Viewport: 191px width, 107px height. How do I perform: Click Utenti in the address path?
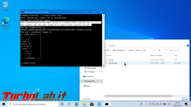pyautogui.click(x=130, y=50)
